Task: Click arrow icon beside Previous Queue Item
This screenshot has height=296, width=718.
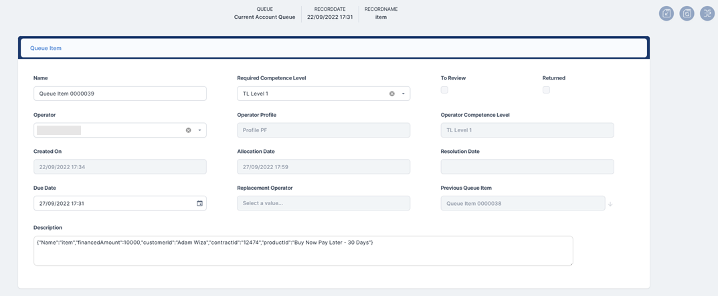Action: tap(610, 204)
